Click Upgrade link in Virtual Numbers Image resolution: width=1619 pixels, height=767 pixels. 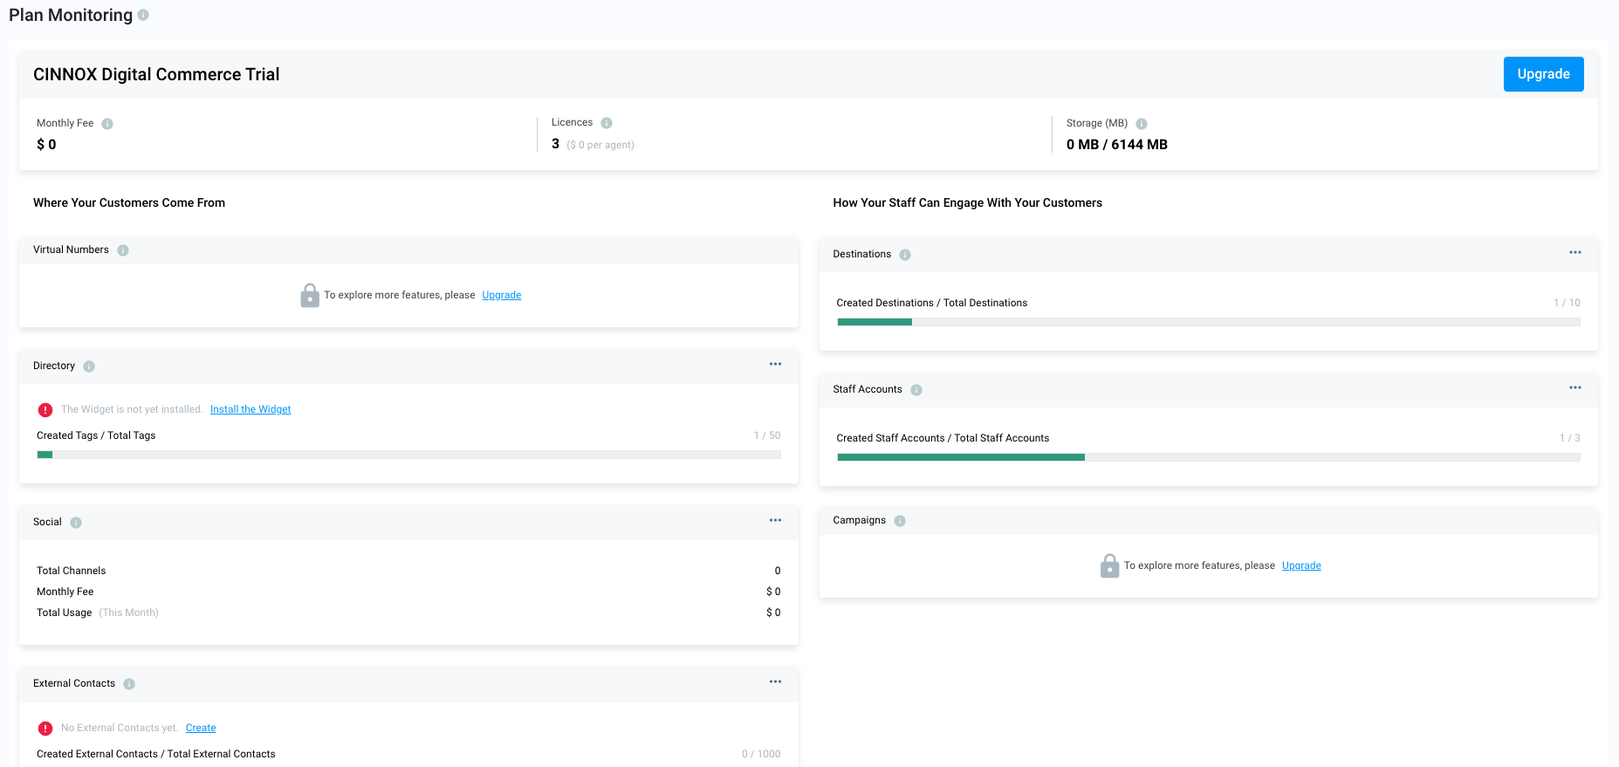502,295
